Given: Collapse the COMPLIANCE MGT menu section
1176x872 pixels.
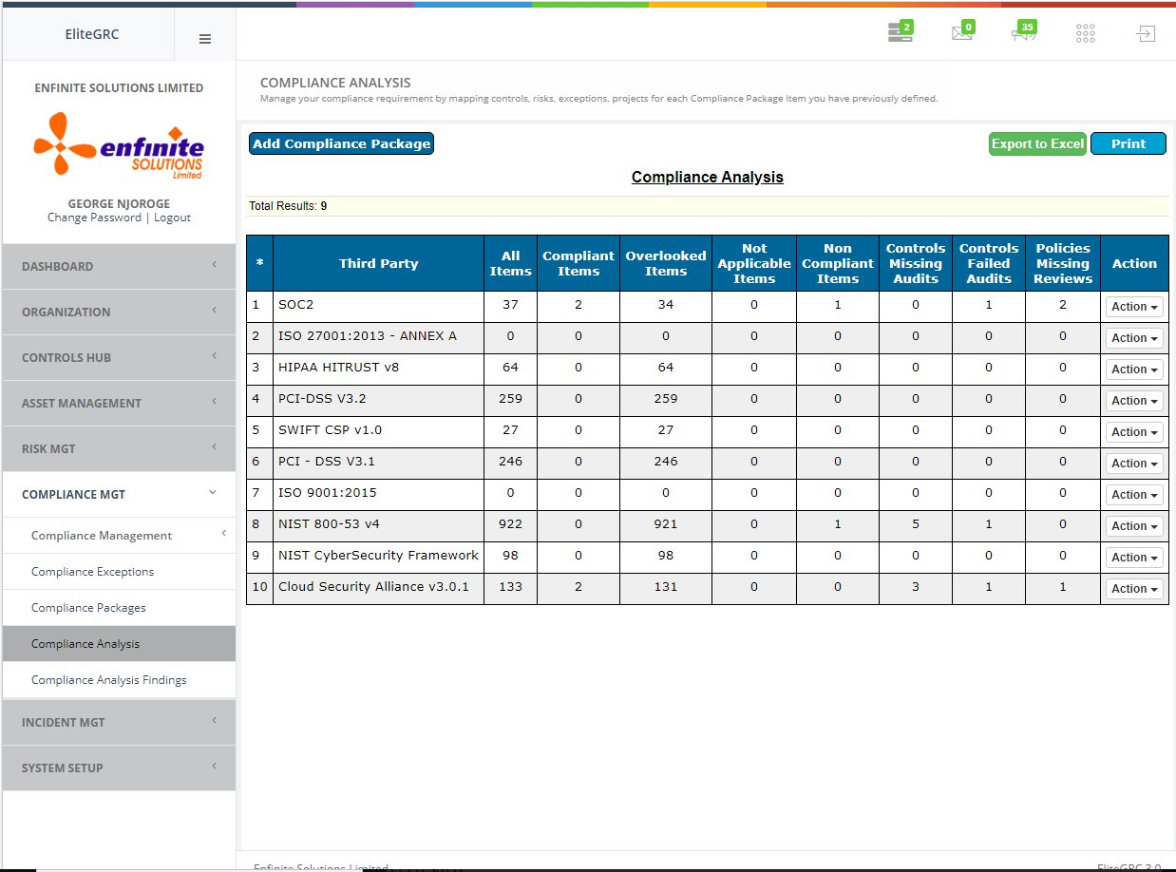Looking at the screenshot, I should click(119, 494).
